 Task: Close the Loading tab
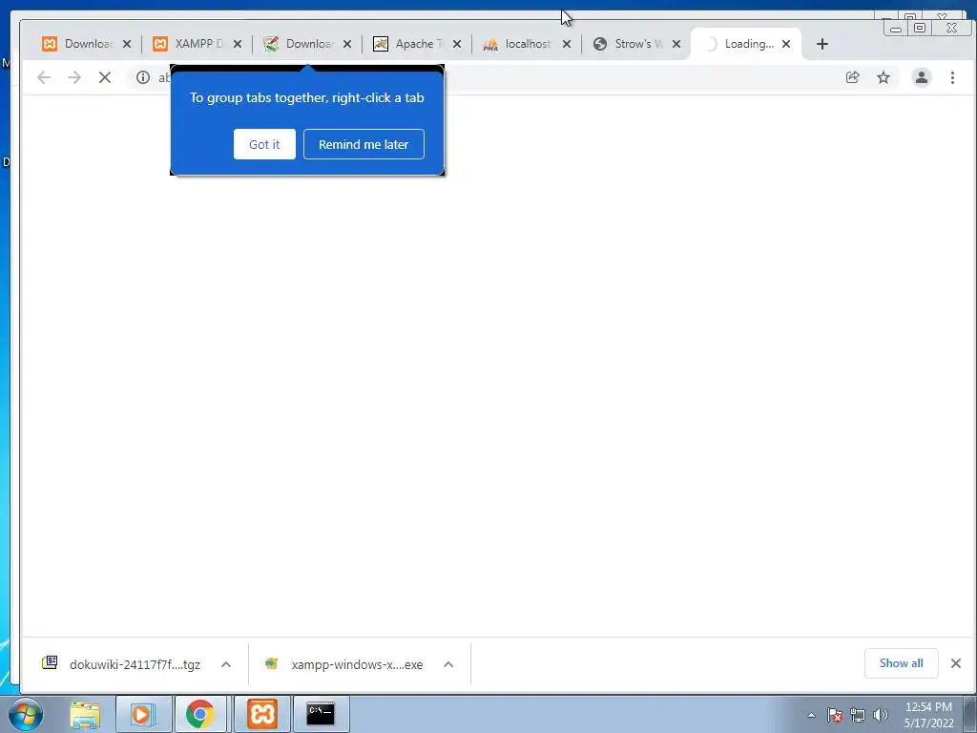(x=786, y=44)
